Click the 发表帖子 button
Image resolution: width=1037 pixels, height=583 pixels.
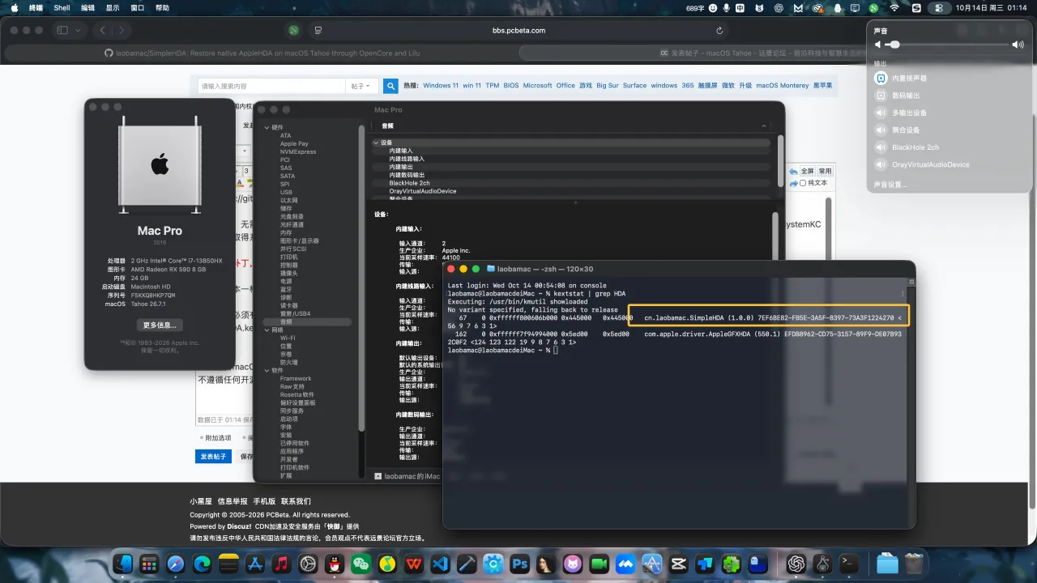213,457
